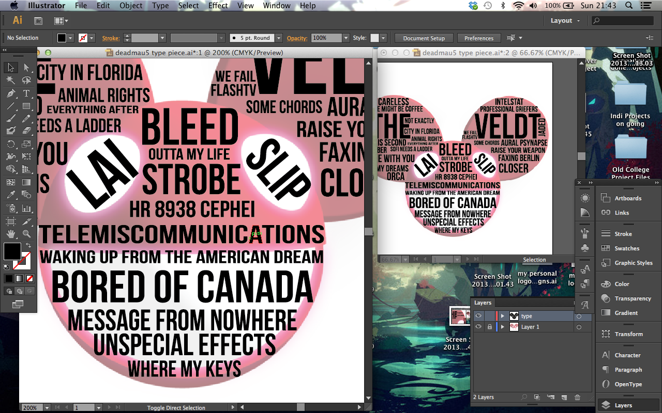Select the Blend tool
This screenshot has height=413, width=662.
pos(26,195)
